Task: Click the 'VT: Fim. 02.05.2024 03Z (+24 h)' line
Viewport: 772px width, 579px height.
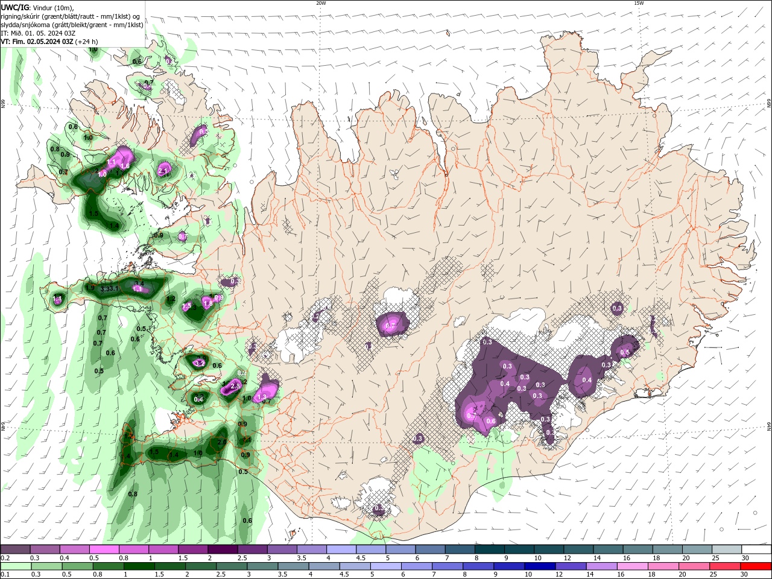Action: [x=49, y=42]
